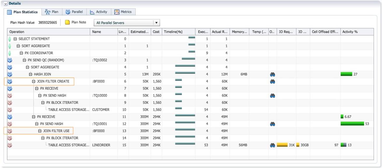
Task: Sort by the Name column header
Action: 104,32
